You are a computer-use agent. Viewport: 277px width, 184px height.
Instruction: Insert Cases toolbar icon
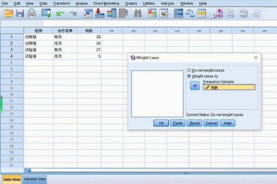click(x=152, y=13)
